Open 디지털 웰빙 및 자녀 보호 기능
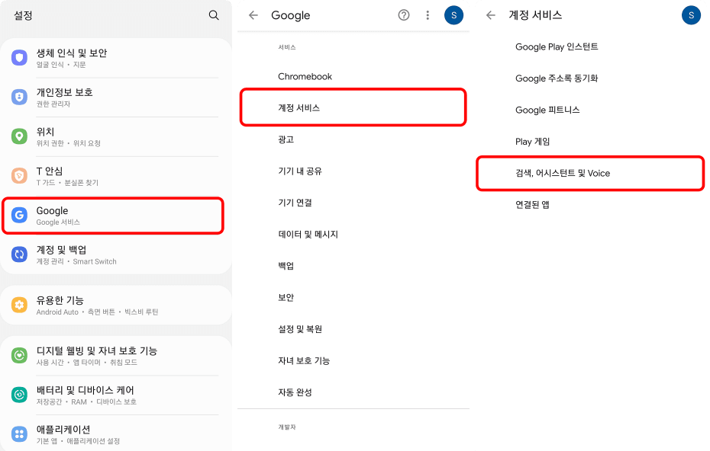This screenshot has height=451, width=710. point(116,356)
